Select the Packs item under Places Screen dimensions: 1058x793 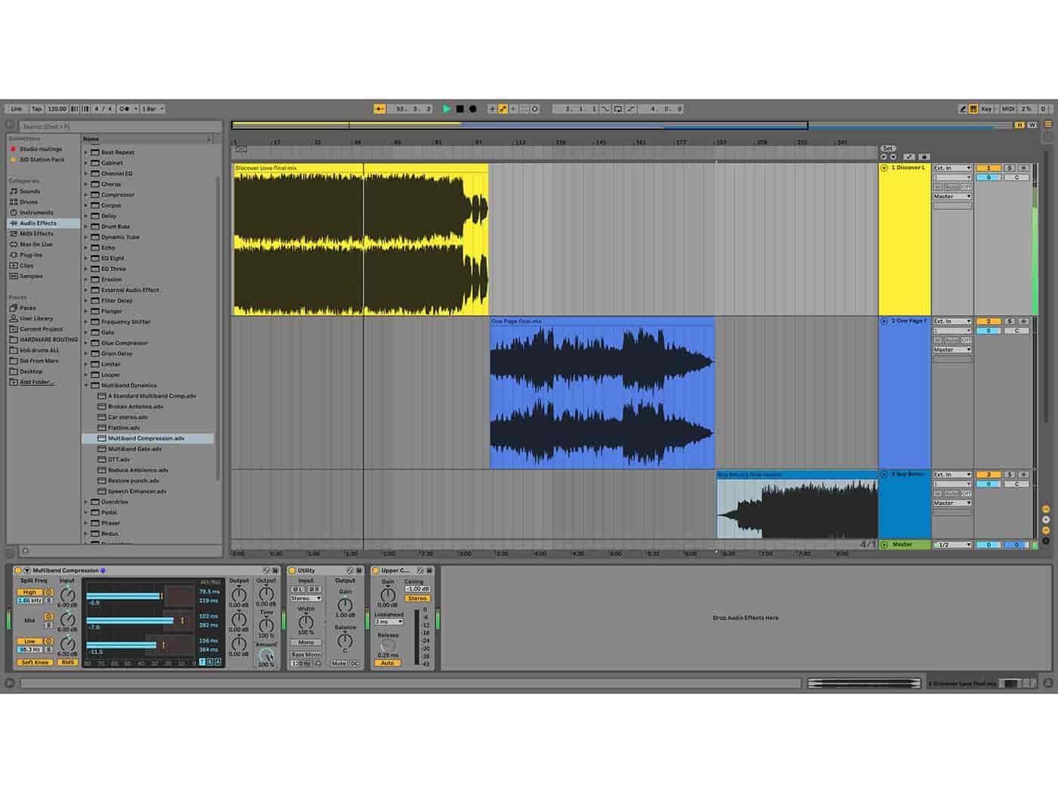(x=29, y=307)
